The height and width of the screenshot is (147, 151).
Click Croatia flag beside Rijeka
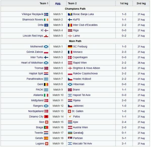pos(70,101)
